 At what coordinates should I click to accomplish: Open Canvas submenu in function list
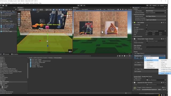click(x=151, y=64)
